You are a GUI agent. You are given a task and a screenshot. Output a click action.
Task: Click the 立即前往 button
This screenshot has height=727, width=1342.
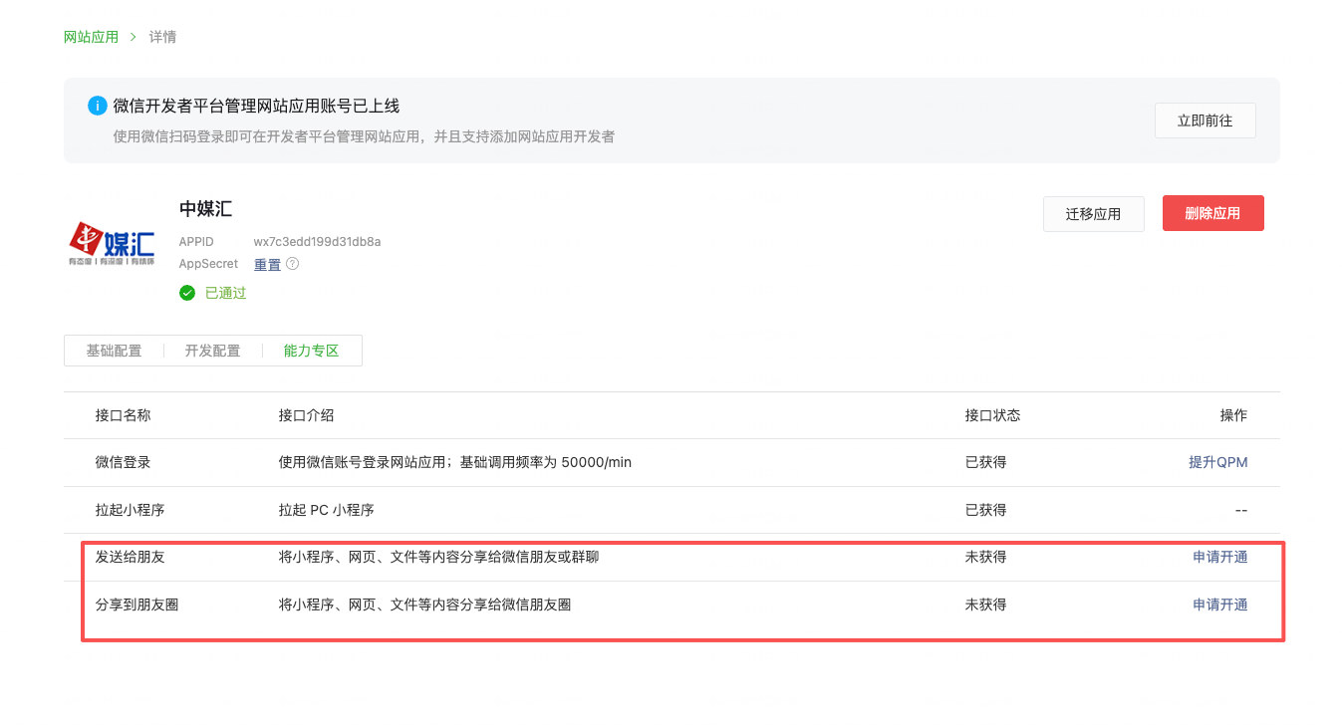pyautogui.click(x=1205, y=121)
